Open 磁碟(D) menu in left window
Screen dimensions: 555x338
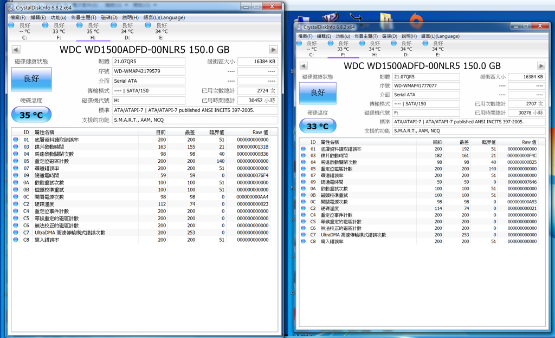click(x=109, y=17)
